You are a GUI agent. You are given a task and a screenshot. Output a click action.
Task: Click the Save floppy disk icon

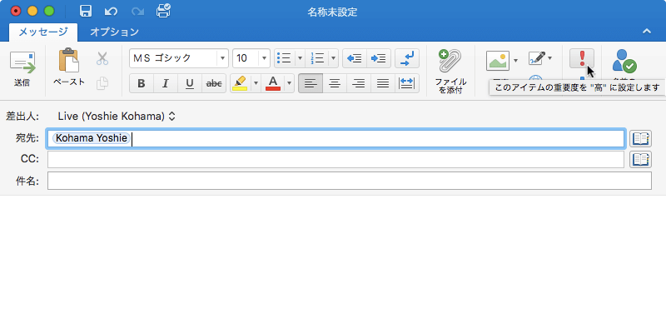(87, 11)
